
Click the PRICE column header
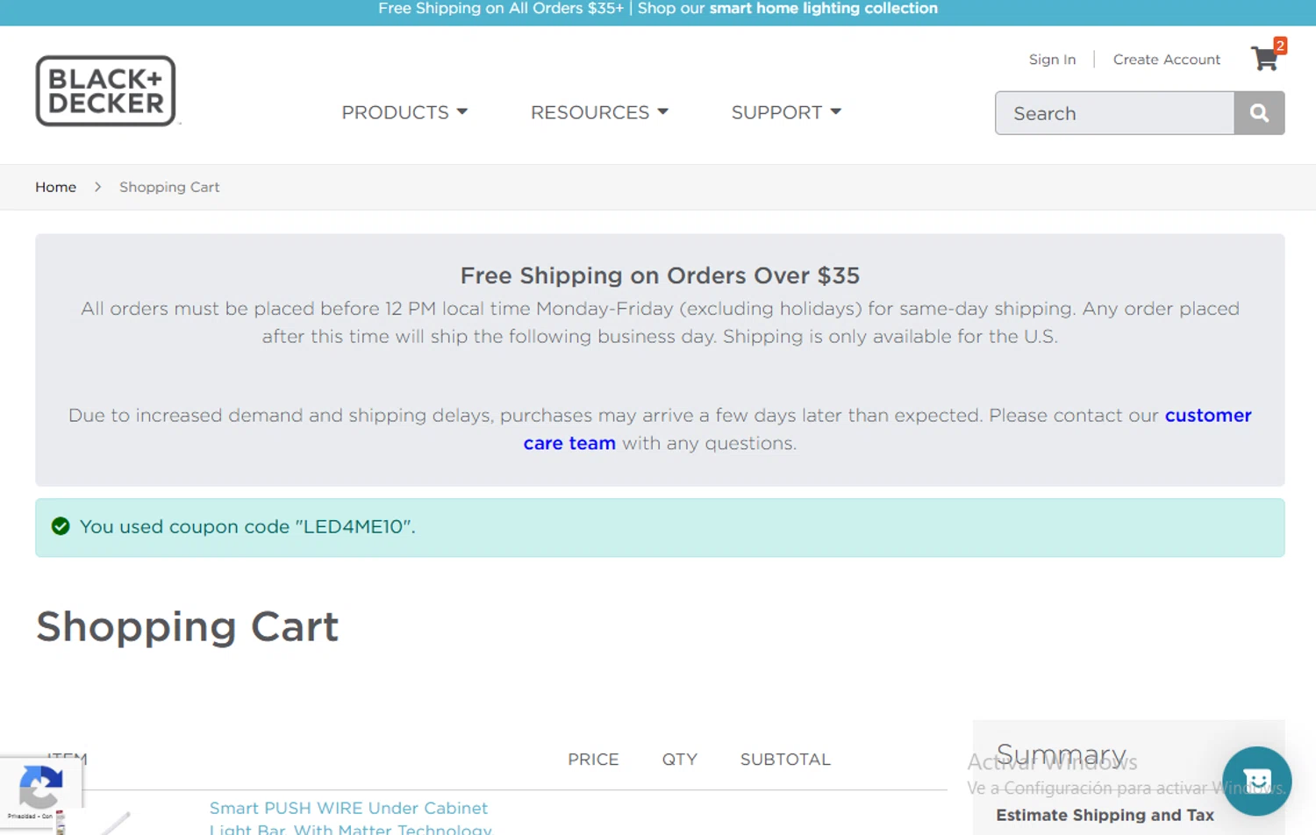tap(593, 760)
